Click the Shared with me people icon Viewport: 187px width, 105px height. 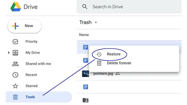tap(15, 64)
